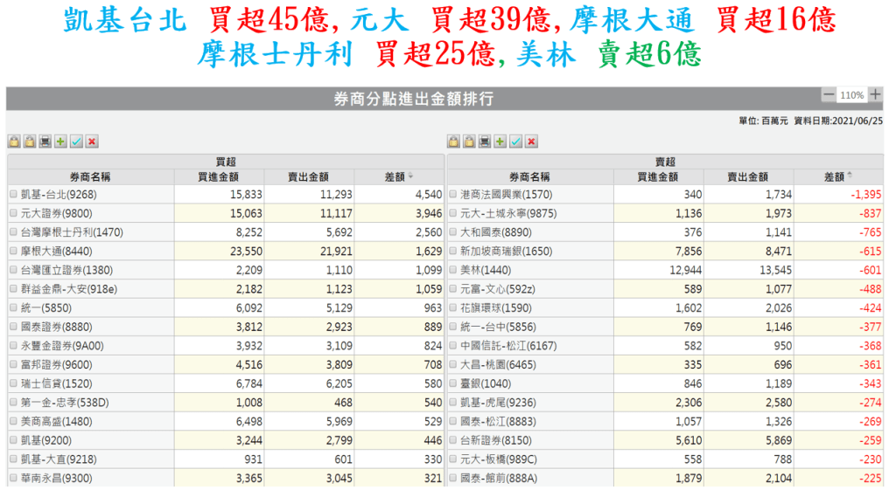This screenshot has width=896, height=497.
Task: Click the red X icon above 買超 table
Action: click(92, 142)
